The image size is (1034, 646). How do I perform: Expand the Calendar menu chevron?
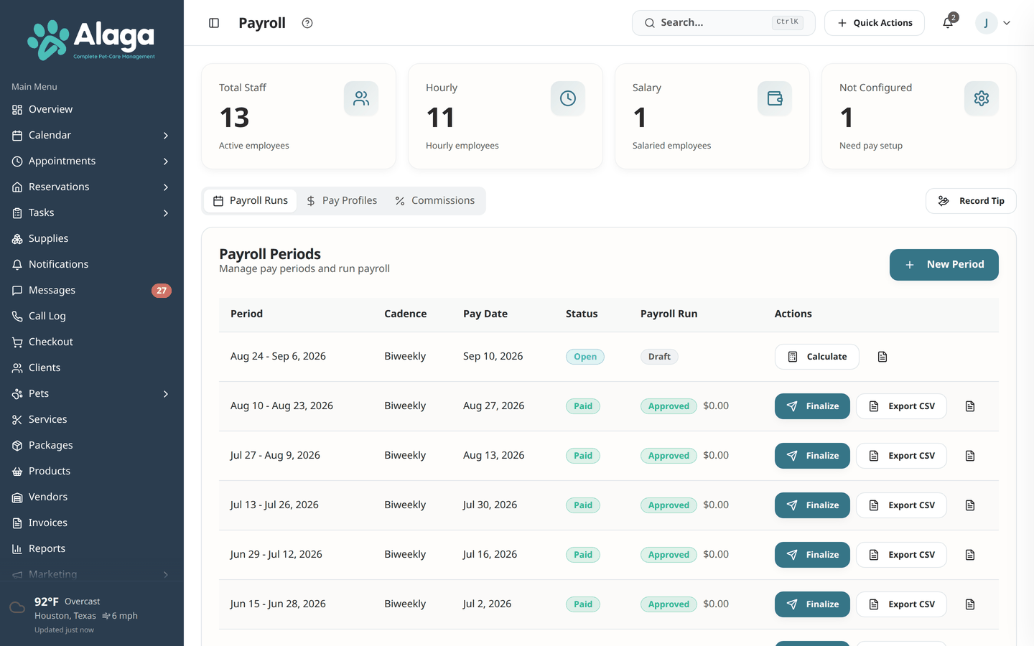(x=166, y=136)
